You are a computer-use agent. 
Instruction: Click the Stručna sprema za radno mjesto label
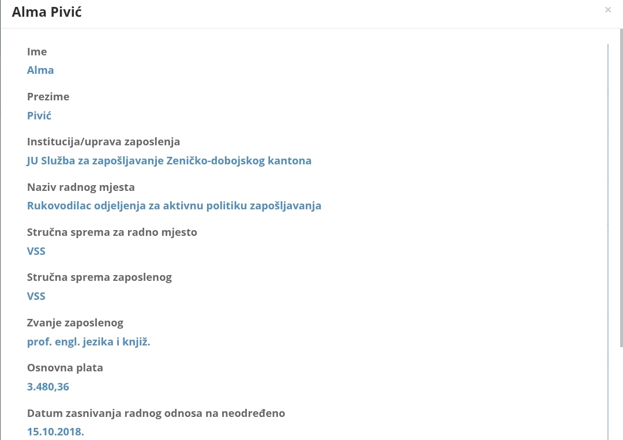pyautogui.click(x=112, y=232)
